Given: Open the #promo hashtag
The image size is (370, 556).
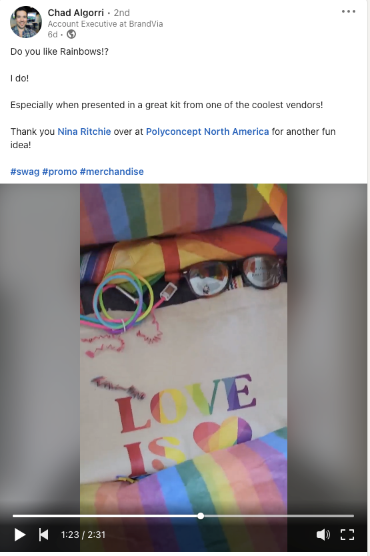Looking at the screenshot, I should (x=59, y=172).
